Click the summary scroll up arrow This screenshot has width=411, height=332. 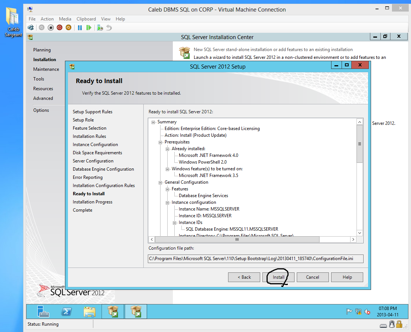point(359,122)
